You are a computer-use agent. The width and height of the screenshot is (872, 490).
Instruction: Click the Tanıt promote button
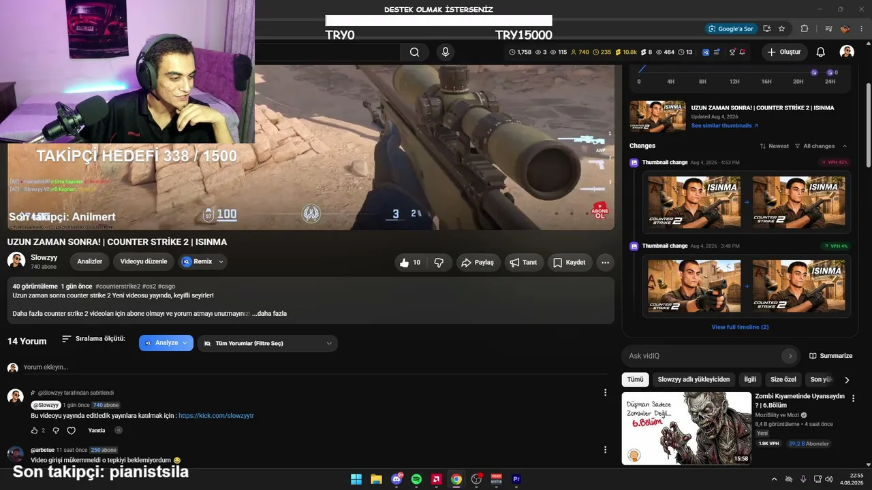click(524, 263)
